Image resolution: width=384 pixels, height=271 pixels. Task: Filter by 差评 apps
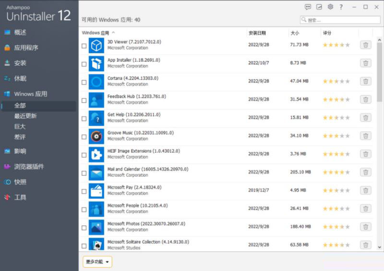(x=20, y=137)
